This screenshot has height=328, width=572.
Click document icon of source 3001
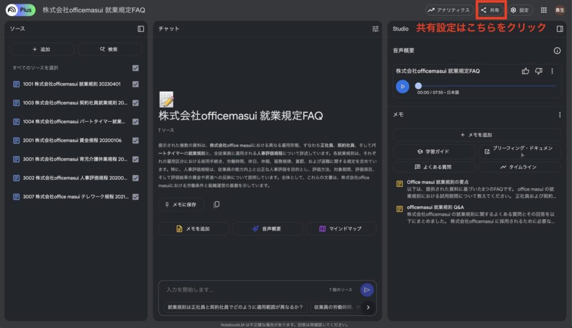click(x=16, y=159)
